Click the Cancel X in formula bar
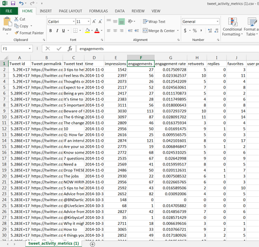This screenshot has width=259, height=247. [47, 49]
